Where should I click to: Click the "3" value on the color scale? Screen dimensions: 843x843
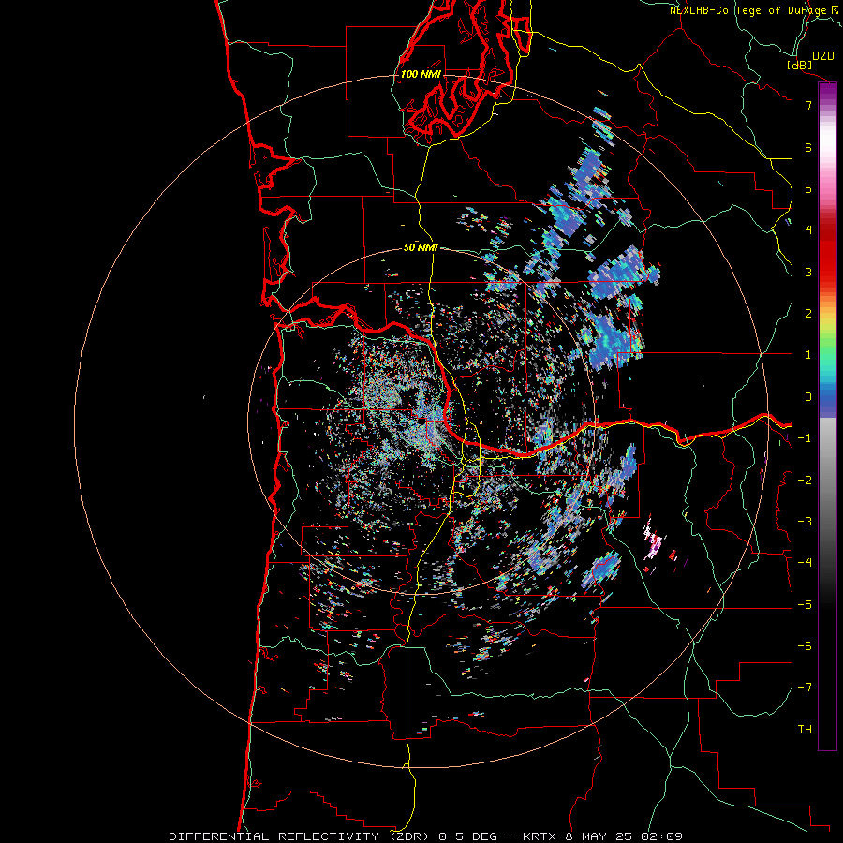808,272
